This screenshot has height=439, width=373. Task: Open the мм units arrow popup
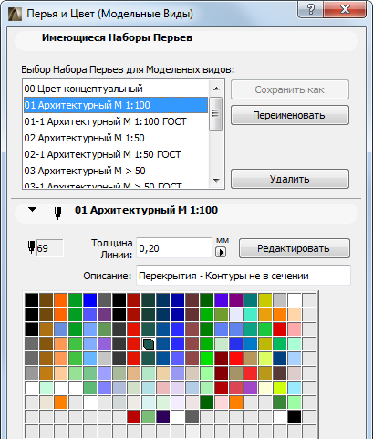(221, 252)
